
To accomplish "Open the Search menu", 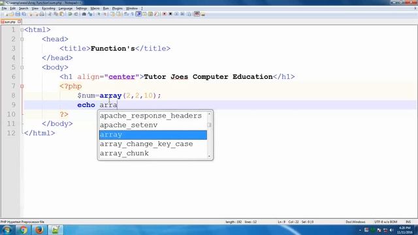I will click(x=24, y=8).
